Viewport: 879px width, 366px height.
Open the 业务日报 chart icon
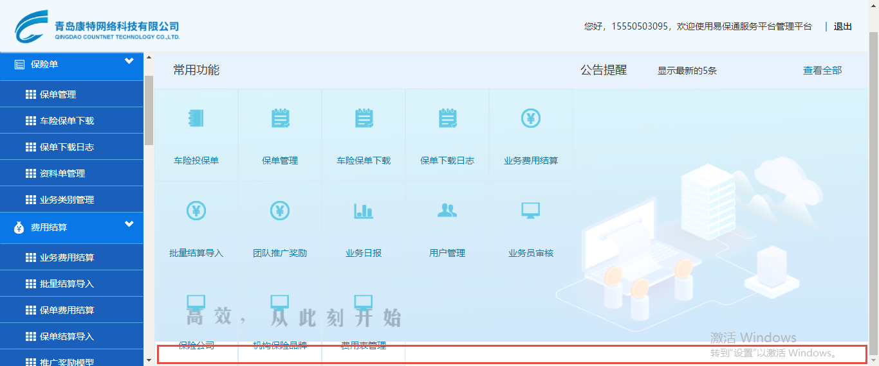(x=364, y=210)
